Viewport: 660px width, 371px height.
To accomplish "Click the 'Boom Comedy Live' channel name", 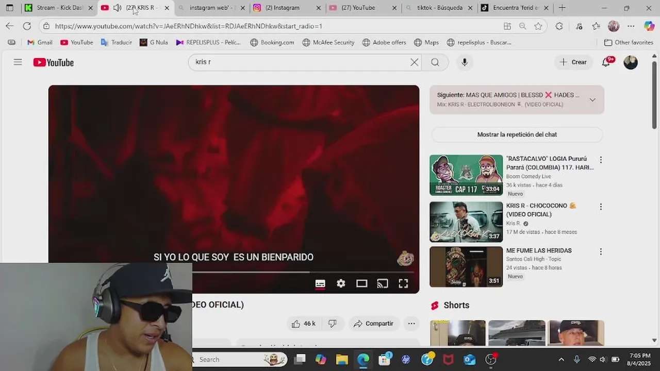I will tap(528, 176).
